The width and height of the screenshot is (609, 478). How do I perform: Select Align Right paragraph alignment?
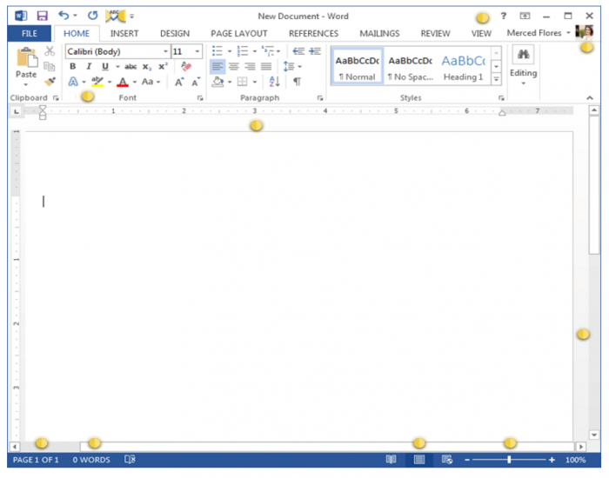[x=250, y=66]
